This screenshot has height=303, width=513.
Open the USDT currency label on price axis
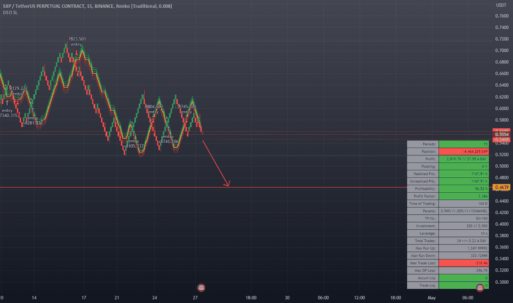point(501,5)
